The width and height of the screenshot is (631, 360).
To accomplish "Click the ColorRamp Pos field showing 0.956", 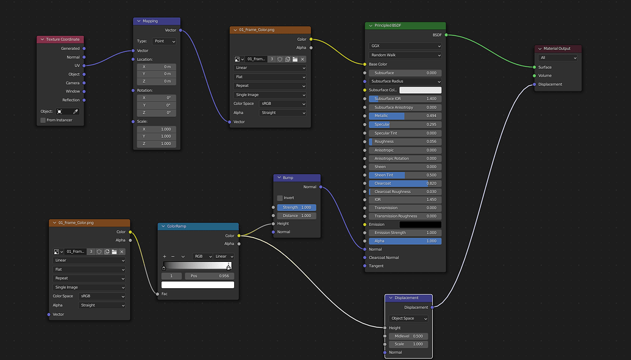I will click(210, 276).
